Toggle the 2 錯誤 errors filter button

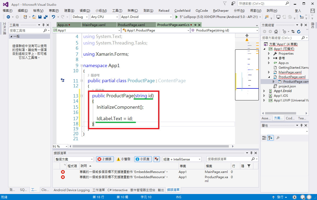[x=104, y=159]
